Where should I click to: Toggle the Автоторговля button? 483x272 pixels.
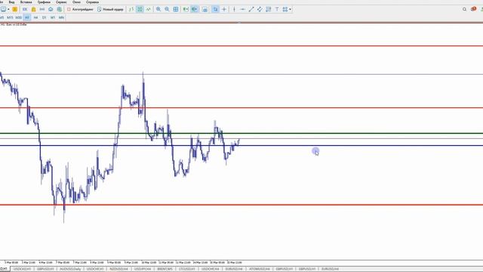80,9
